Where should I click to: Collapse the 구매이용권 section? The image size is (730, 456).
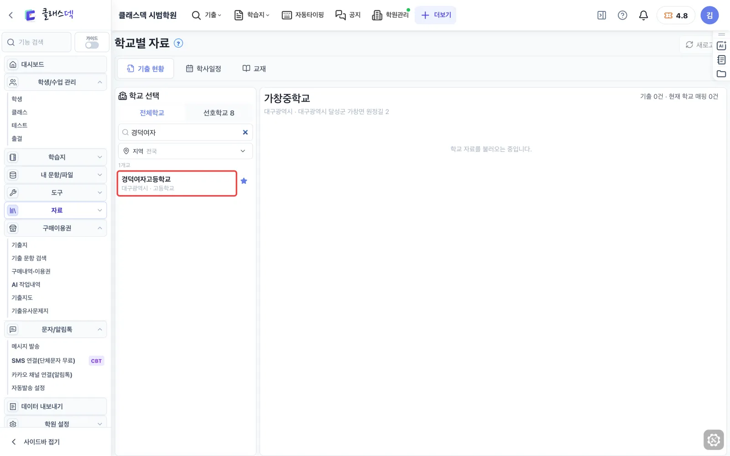(x=56, y=228)
